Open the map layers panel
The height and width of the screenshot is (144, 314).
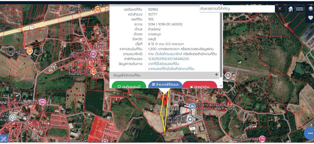[310, 9]
